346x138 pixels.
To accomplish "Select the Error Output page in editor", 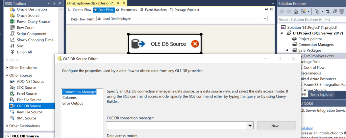I will click(73, 103).
